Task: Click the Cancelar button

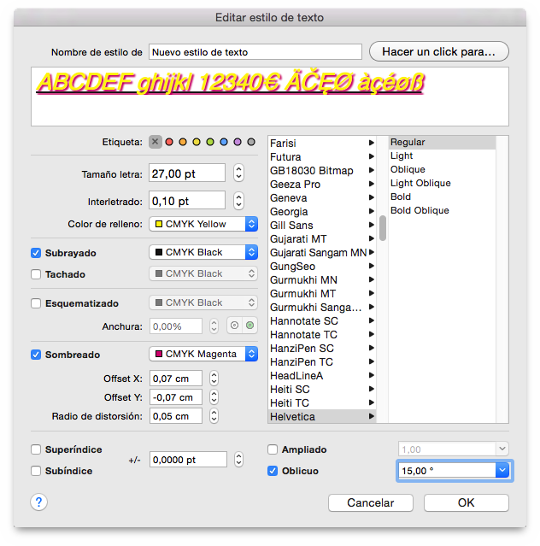Action: tap(371, 502)
